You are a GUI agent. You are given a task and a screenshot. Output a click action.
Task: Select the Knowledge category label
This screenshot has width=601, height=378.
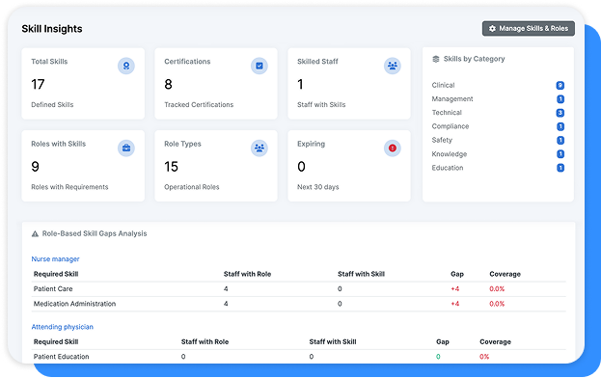(450, 154)
